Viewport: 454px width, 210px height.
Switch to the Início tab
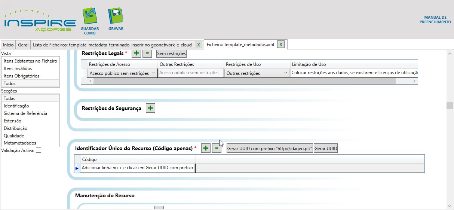pos(8,45)
